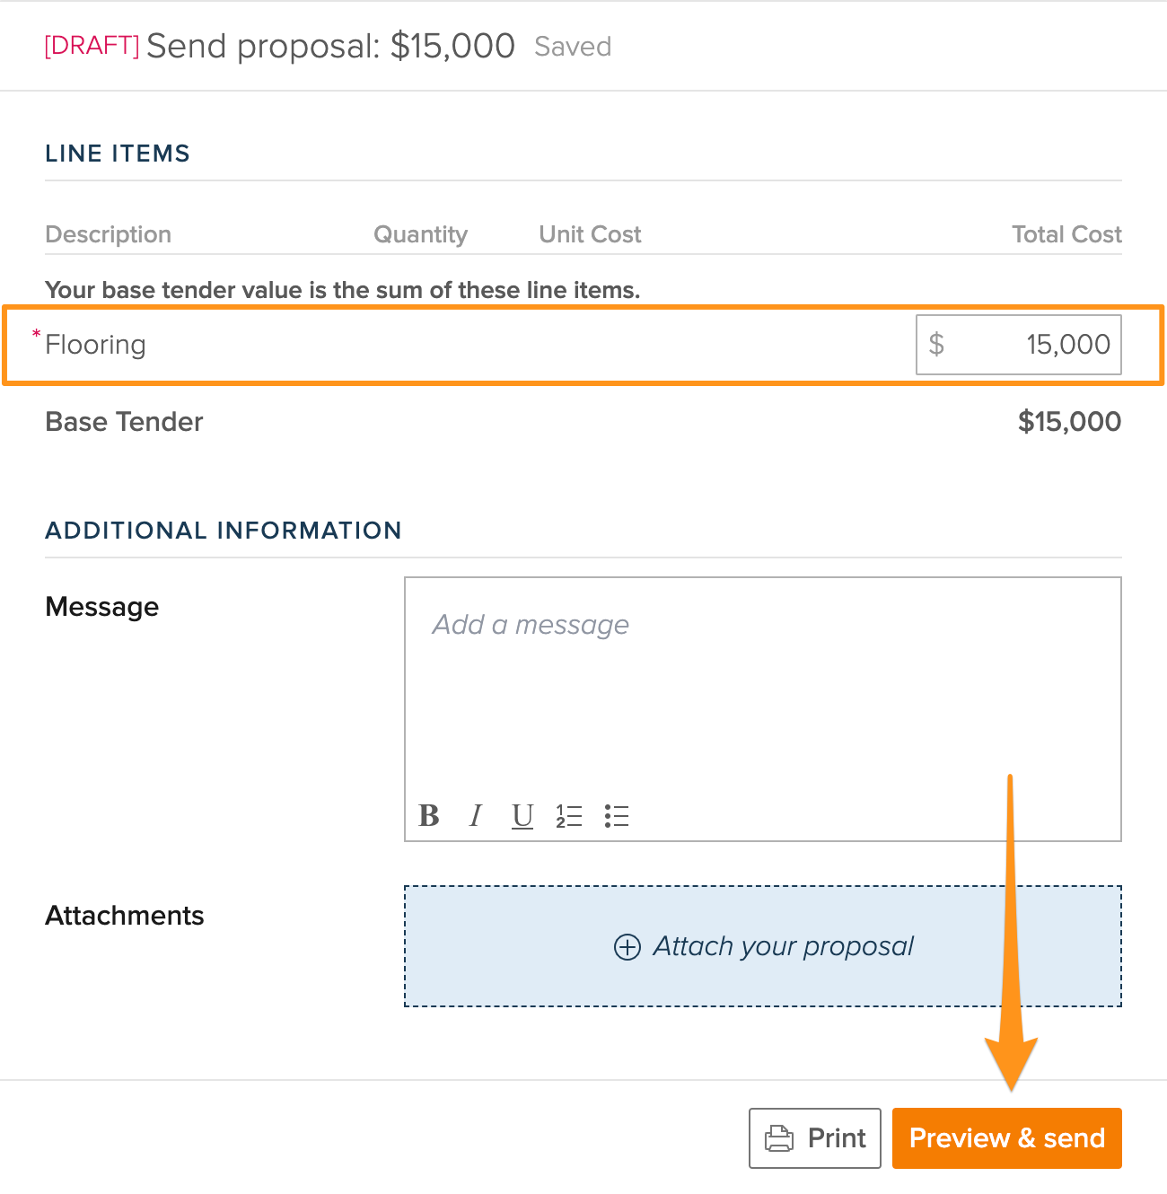1167x1194 pixels.
Task: Click the Saved status text
Action: point(573,47)
